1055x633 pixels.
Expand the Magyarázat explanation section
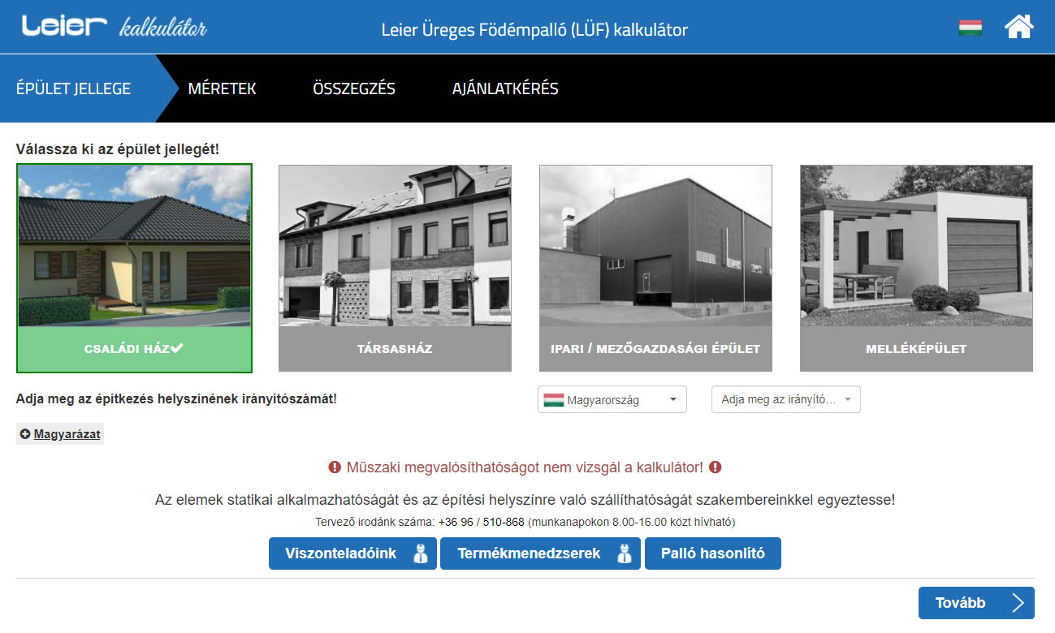(x=60, y=434)
